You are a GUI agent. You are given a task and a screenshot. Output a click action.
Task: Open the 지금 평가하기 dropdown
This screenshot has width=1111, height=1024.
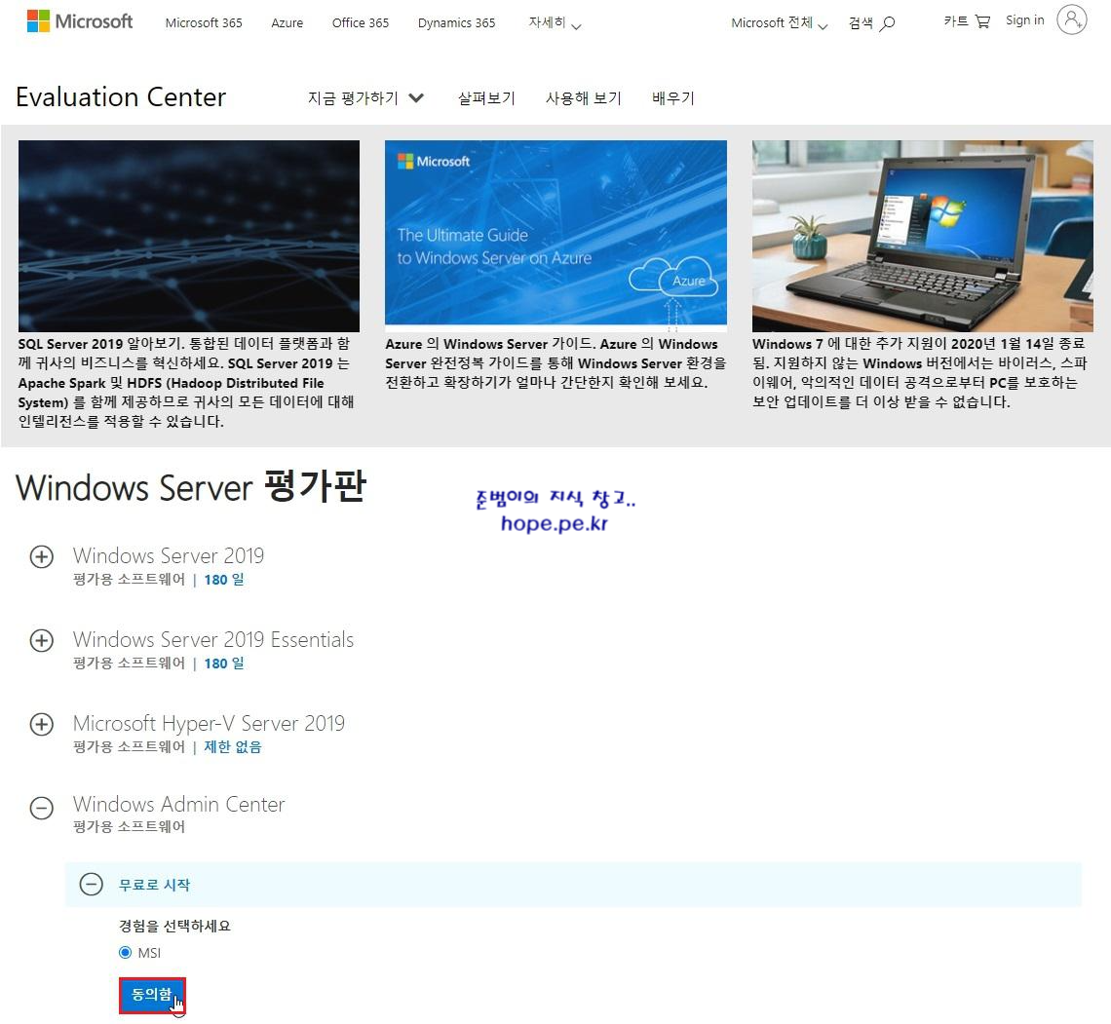coord(365,97)
